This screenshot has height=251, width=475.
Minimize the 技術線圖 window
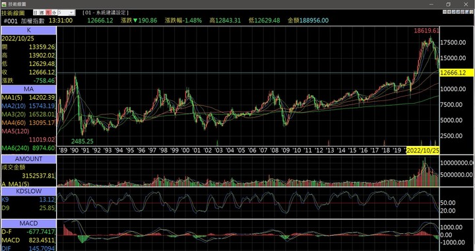click(x=431, y=4)
